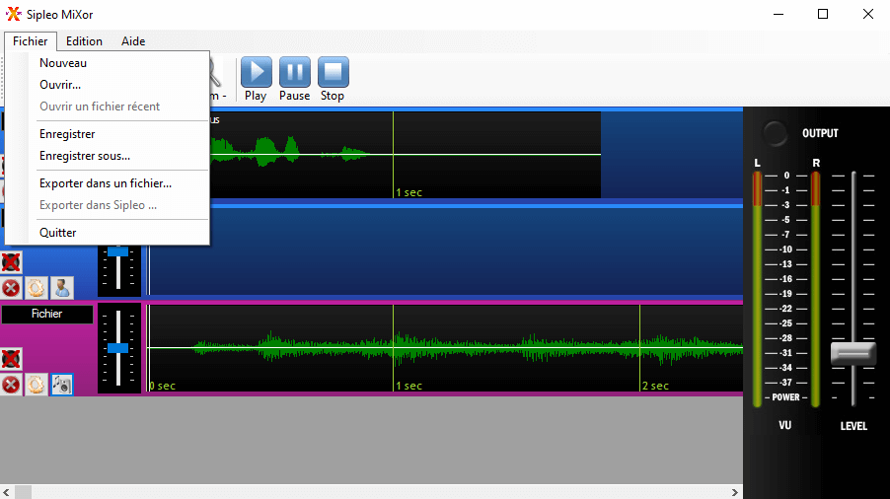Click the OUTPUT power indicator knob

coord(775,133)
